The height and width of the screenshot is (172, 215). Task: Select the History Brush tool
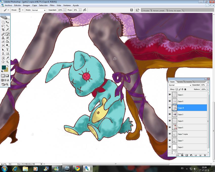click(7, 38)
